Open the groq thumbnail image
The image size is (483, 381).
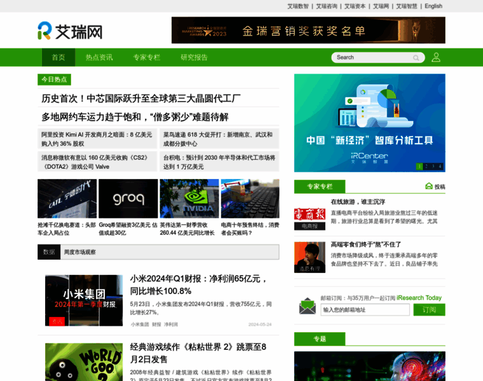pos(128,199)
